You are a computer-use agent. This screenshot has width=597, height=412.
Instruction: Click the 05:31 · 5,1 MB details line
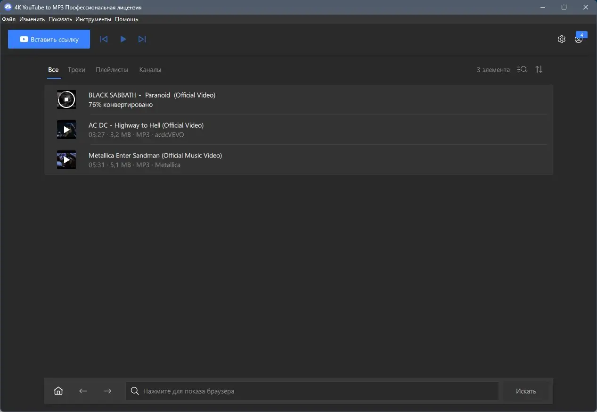134,165
